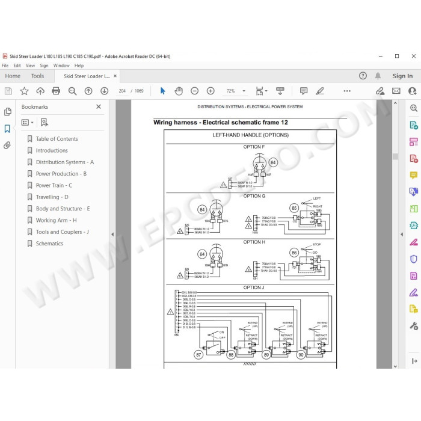Open Power Production - B bookmark
The height and width of the screenshot is (421, 421).
coord(61,174)
